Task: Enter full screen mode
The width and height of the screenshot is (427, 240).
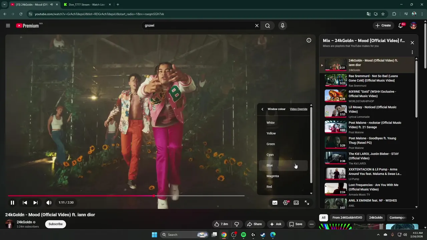Action: point(307,203)
